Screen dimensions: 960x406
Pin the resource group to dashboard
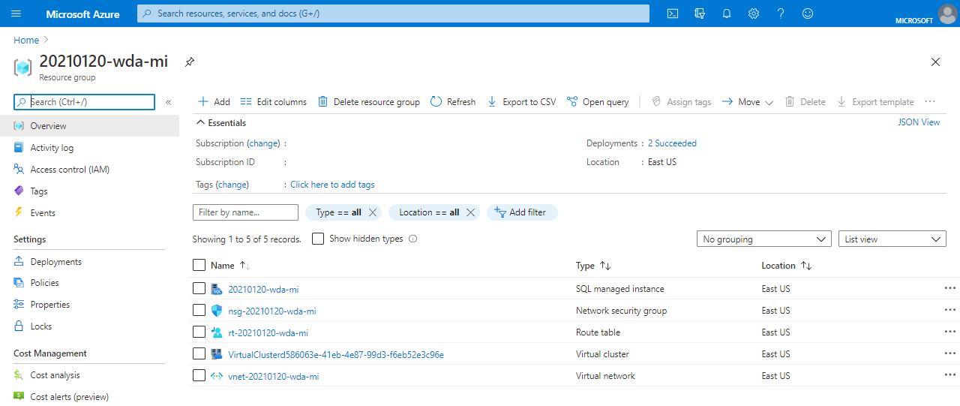coord(190,62)
